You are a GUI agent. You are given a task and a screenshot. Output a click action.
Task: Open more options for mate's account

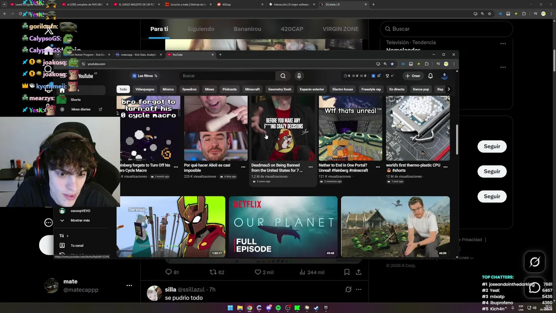129,286
